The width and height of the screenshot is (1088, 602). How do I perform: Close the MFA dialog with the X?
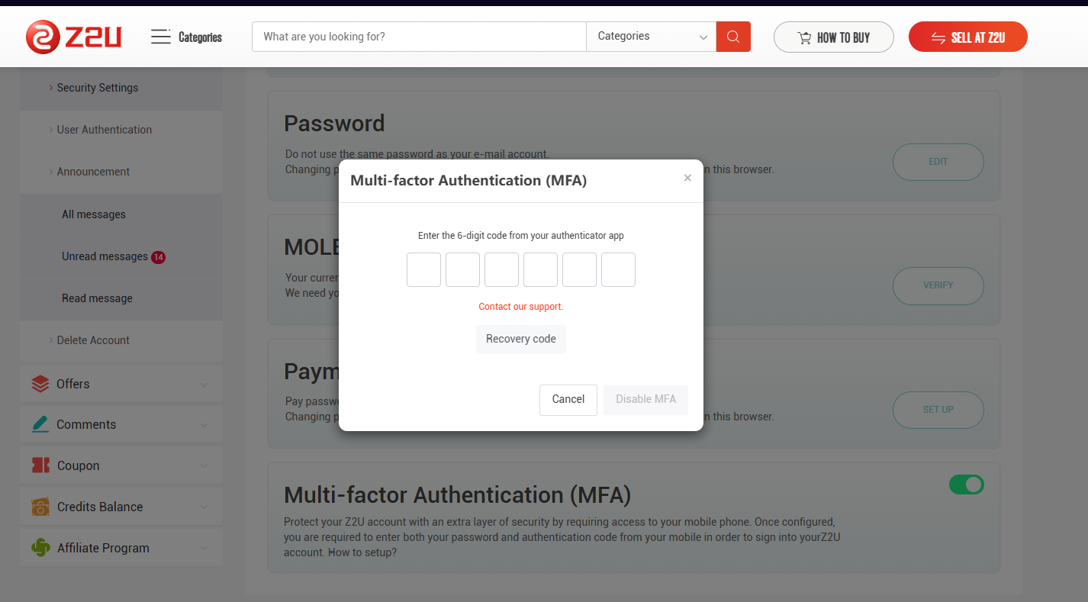[x=687, y=178]
